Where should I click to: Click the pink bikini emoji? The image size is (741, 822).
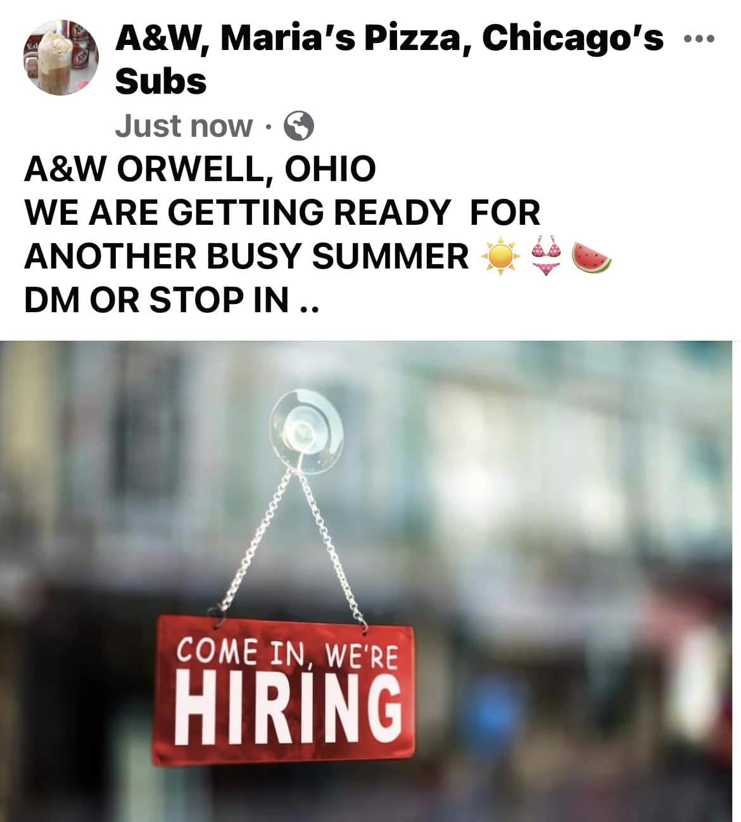pos(547,256)
